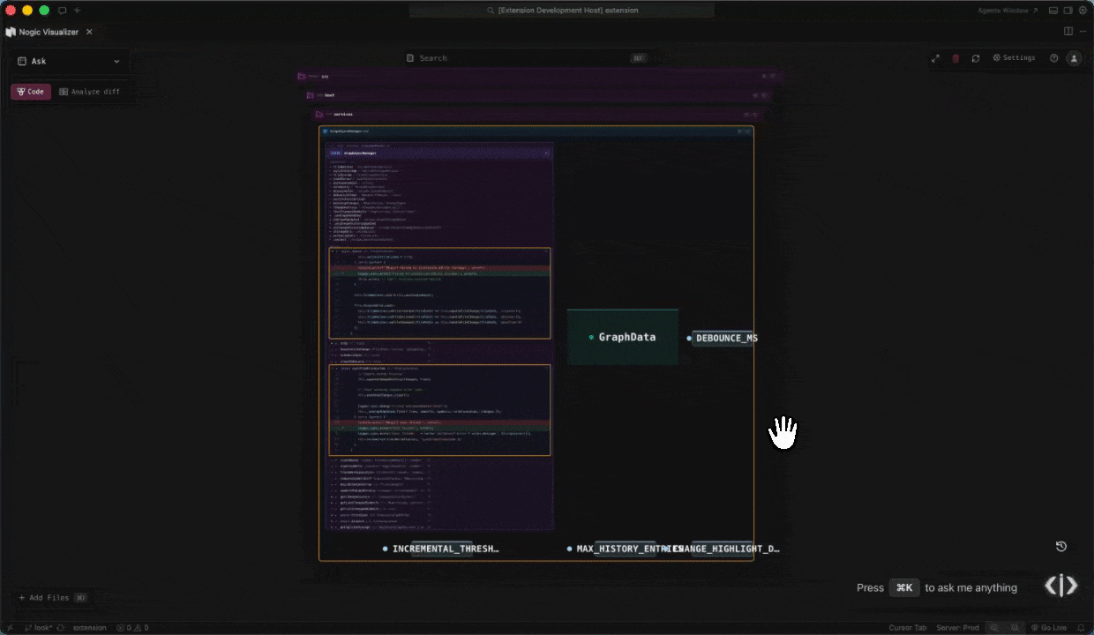Click the split editor icon
Image resolution: width=1094 pixels, height=635 pixels.
click(1068, 32)
